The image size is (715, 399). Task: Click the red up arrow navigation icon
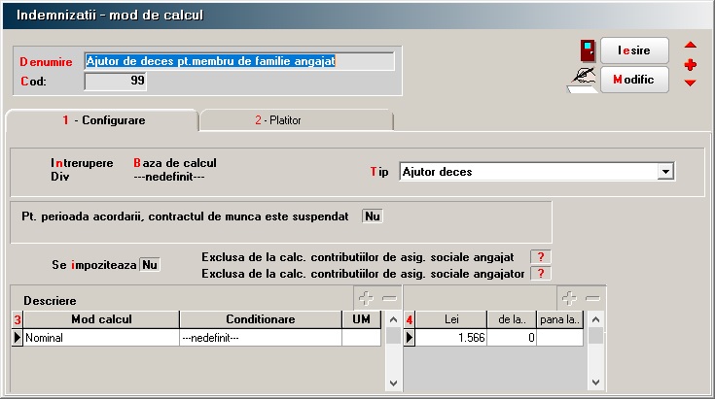(691, 45)
